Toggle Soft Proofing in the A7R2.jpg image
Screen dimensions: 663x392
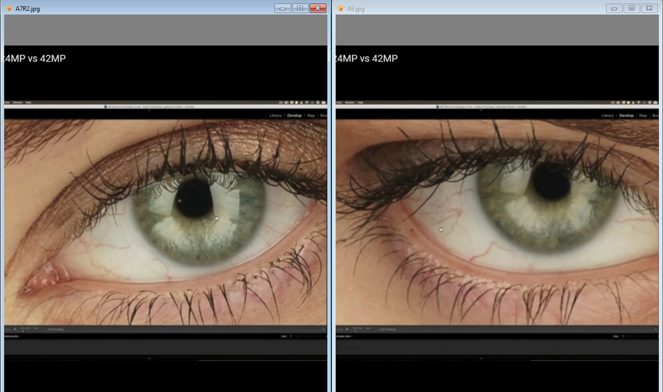tap(56, 329)
